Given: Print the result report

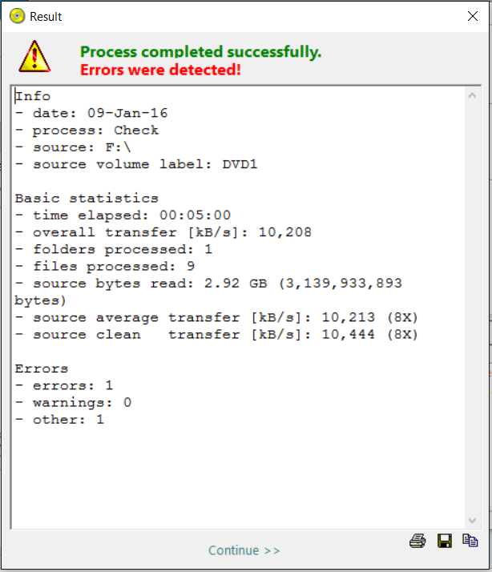Looking at the screenshot, I should [x=417, y=541].
